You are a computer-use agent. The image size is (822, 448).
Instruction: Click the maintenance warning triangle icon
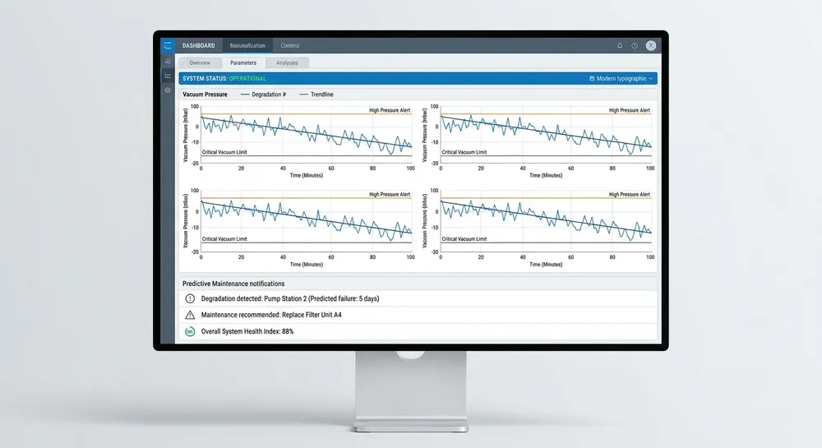click(190, 315)
